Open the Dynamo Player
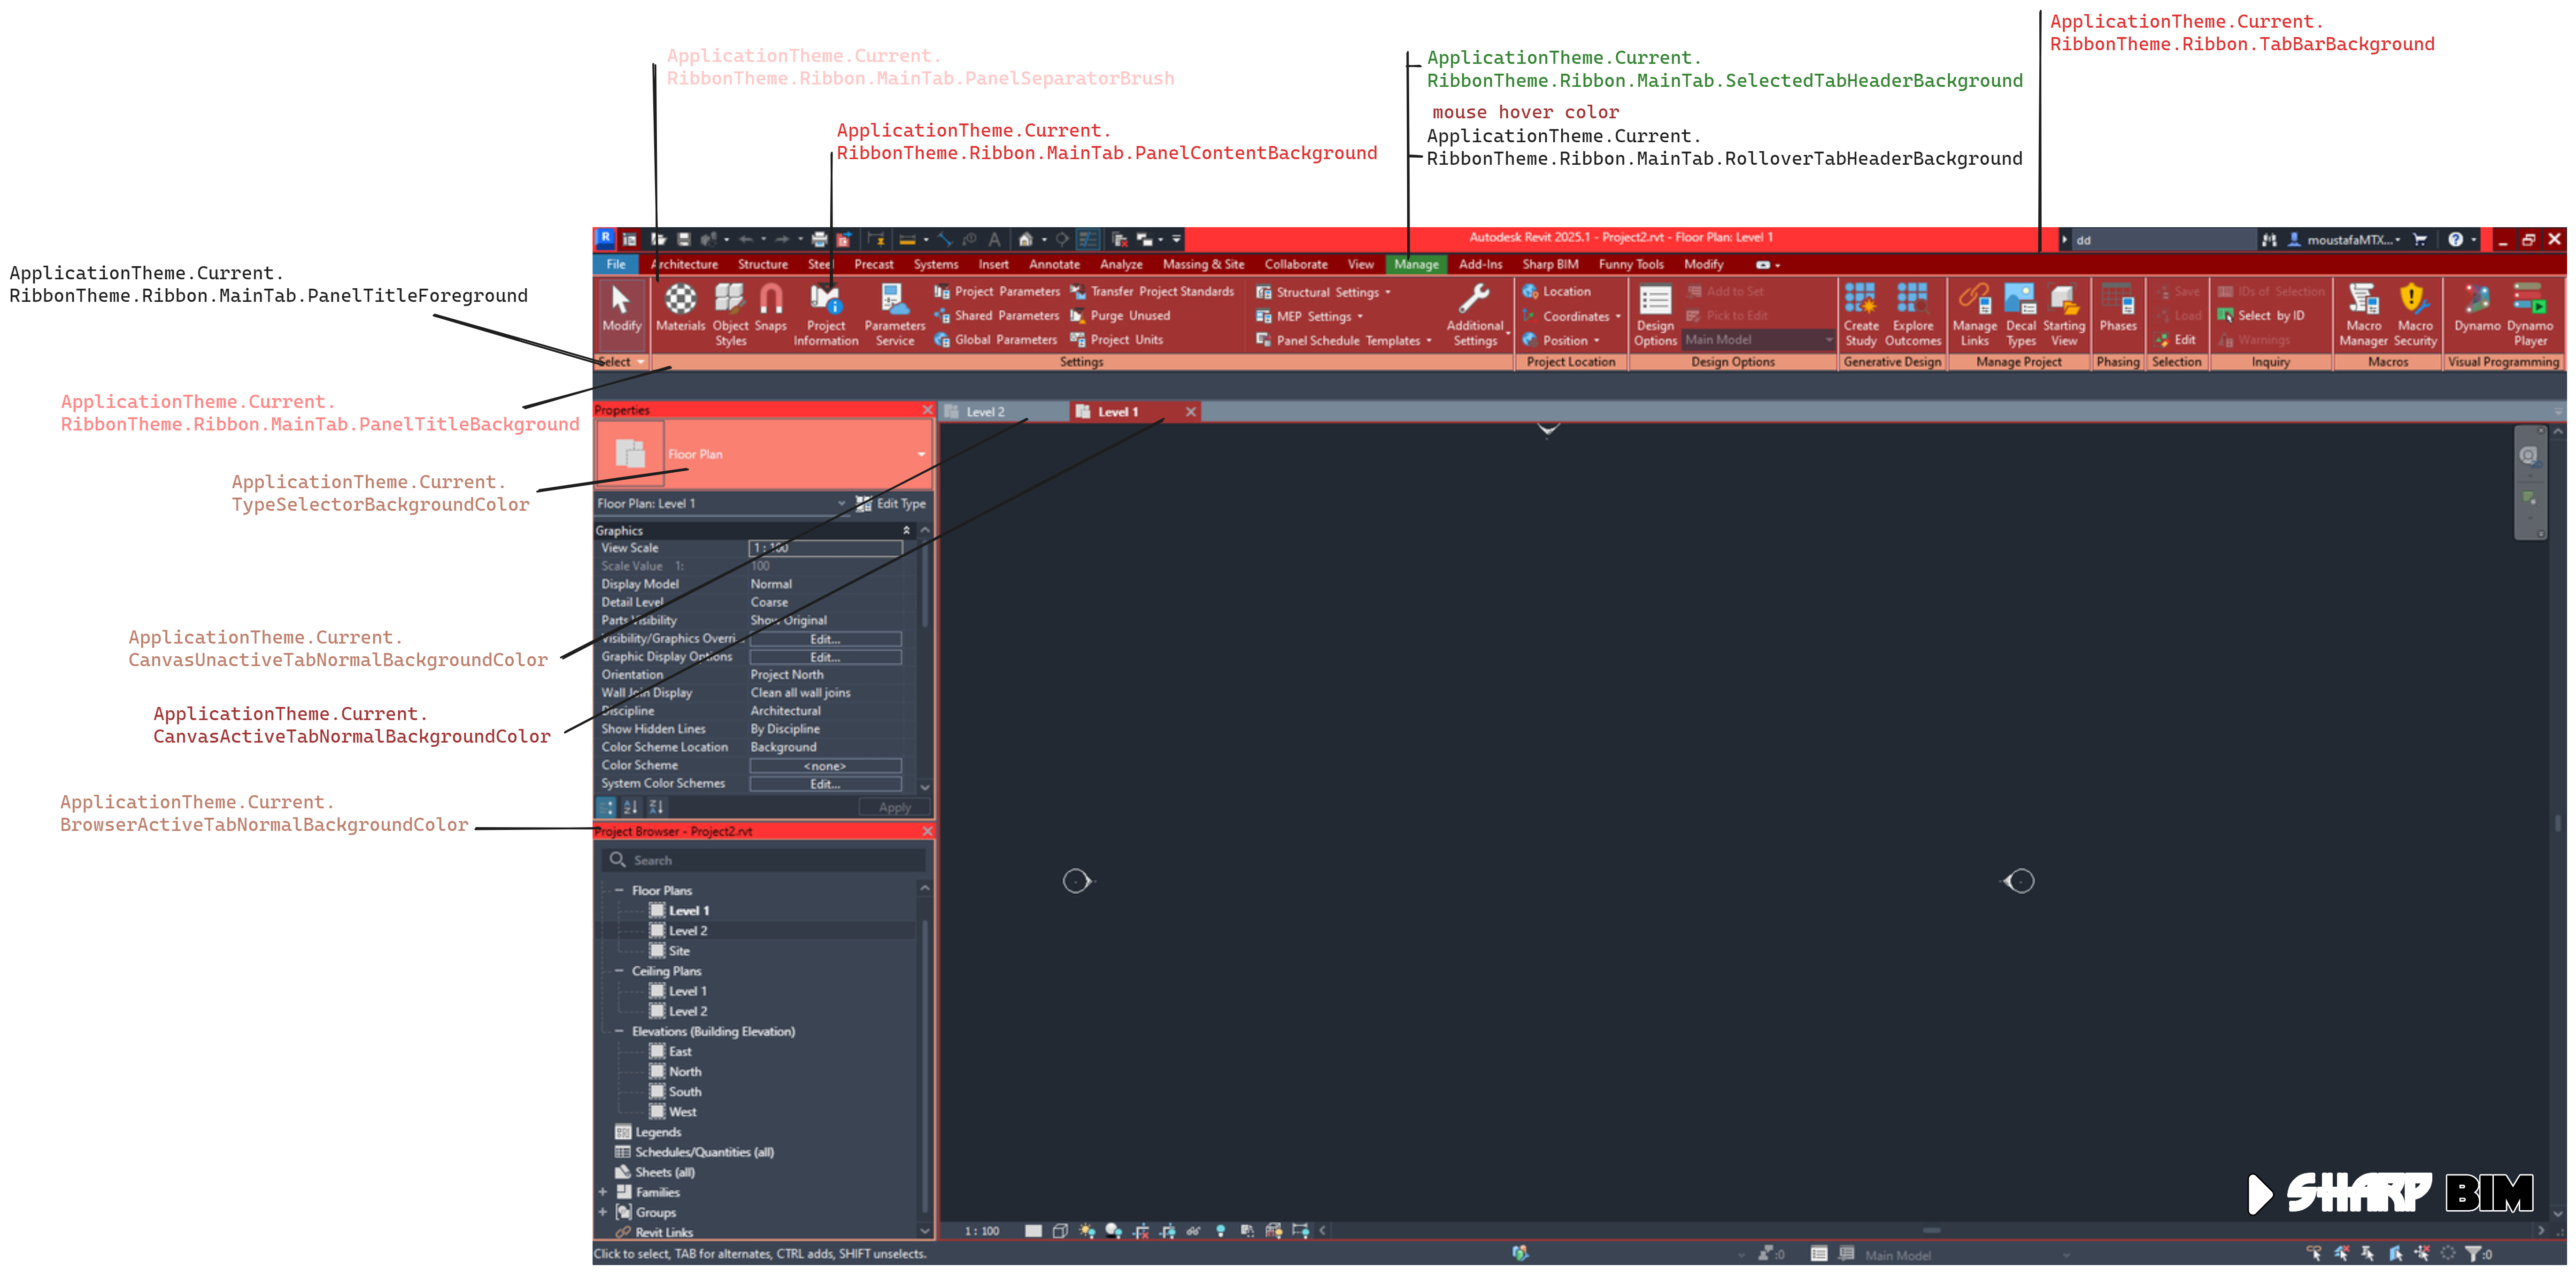 (2530, 310)
